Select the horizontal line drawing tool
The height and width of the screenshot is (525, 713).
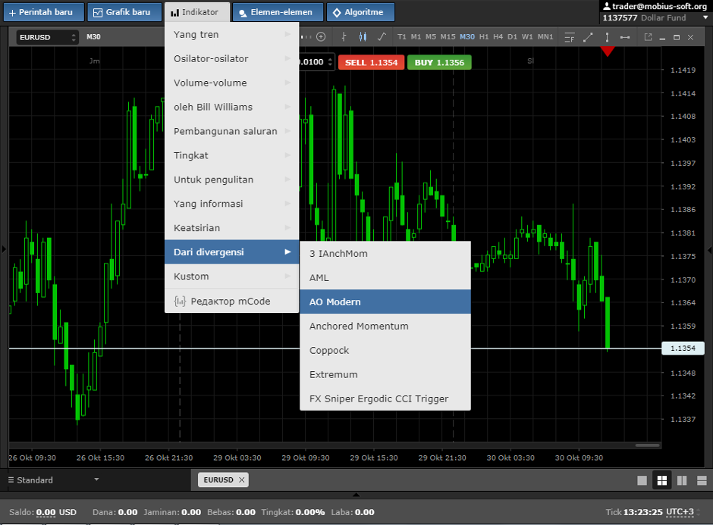[625, 37]
